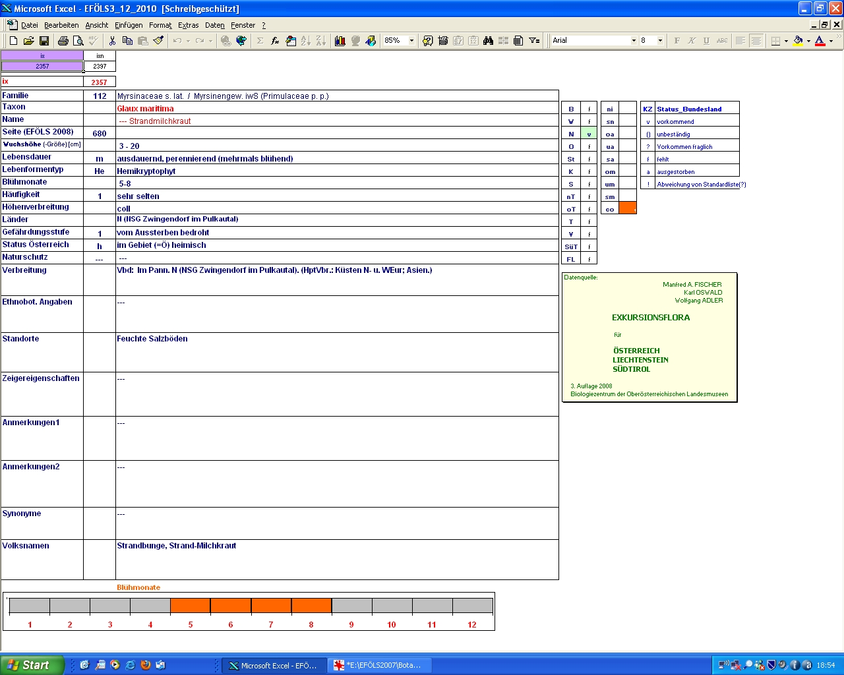Apply yellow fill with paint bucket
This screenshot has width=844, height=675.
pos(798,41)
